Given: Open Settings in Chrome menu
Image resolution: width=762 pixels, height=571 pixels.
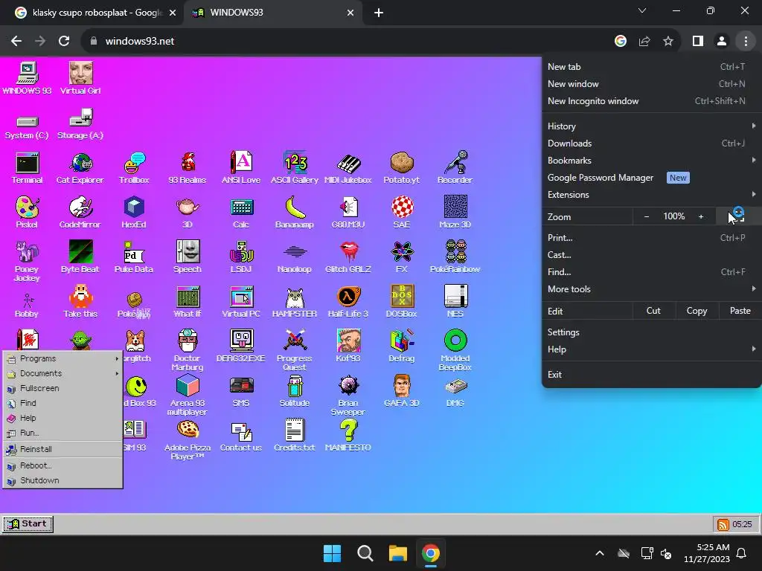Looking at the screenshot, I should [x=652, y=332].
